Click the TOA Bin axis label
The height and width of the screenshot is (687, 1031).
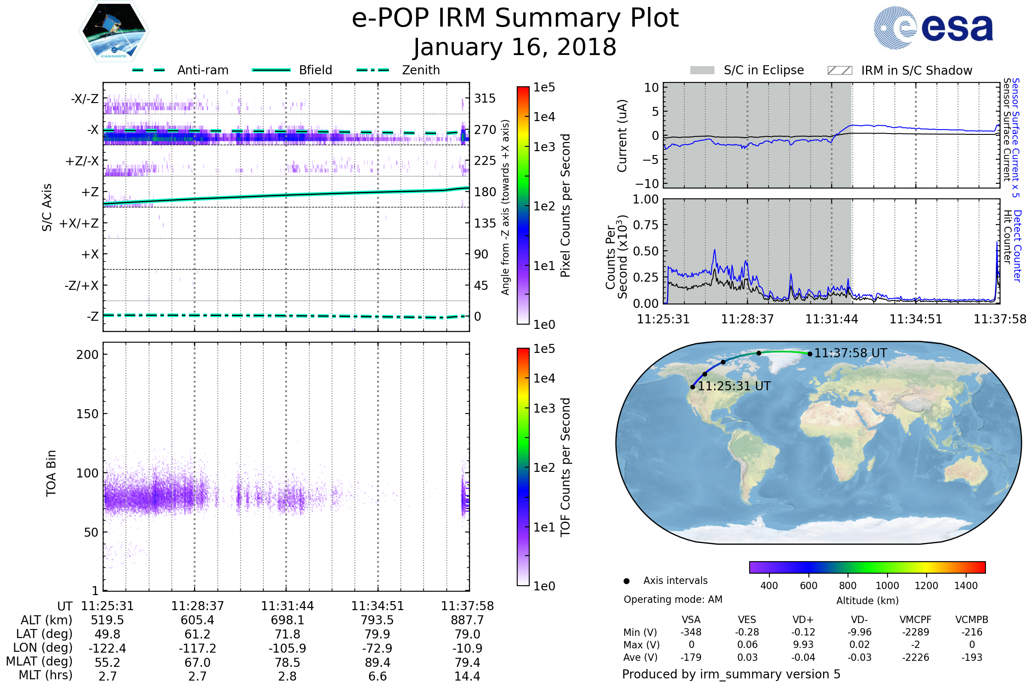point(51,473)
